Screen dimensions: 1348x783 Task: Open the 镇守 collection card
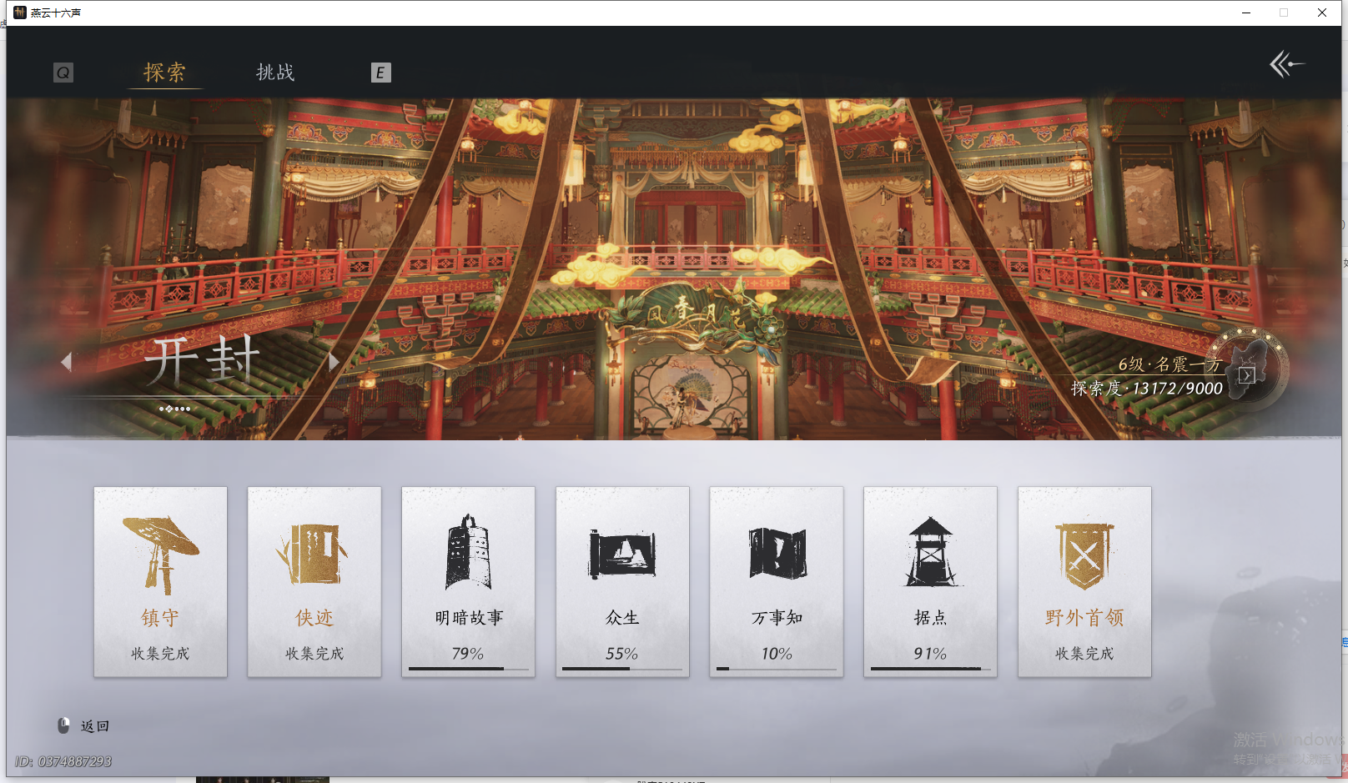point(160,581)
